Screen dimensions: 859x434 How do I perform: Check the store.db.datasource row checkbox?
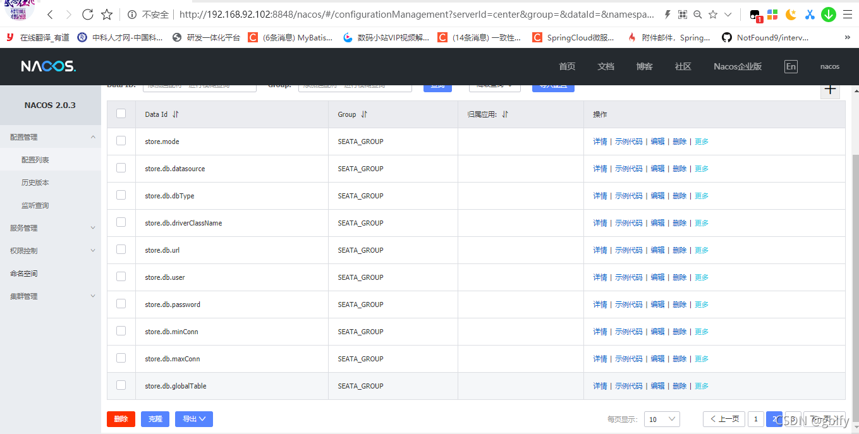tap(121, 168)
